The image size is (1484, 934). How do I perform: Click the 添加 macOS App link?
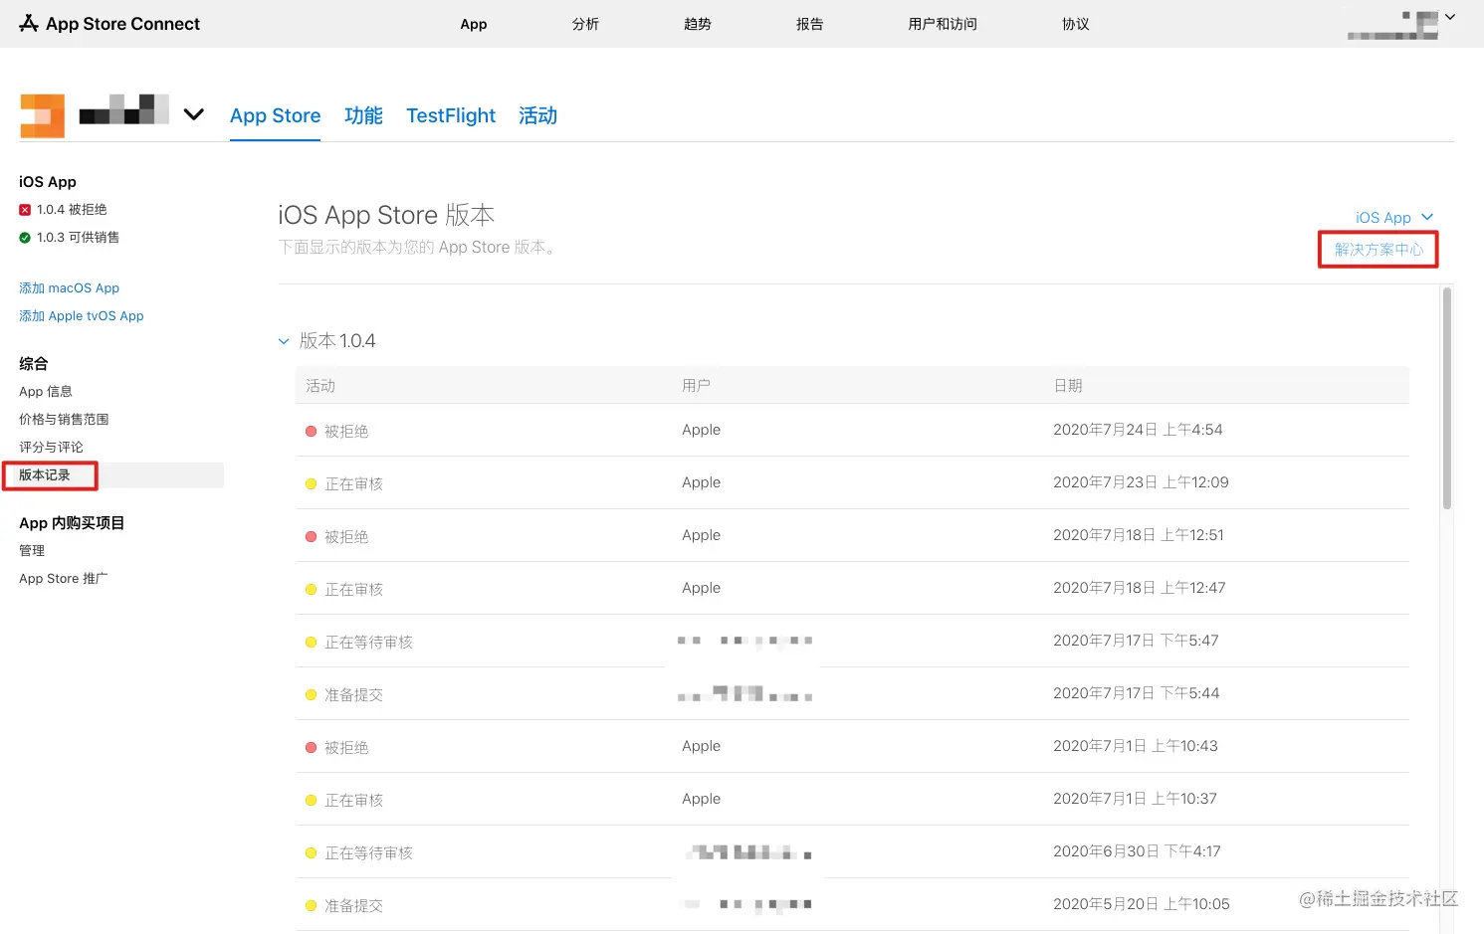click(x=69, y=288)
